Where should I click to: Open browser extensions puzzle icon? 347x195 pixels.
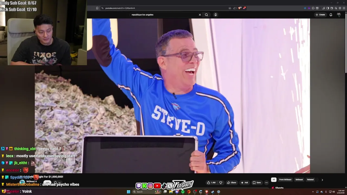click(x=313, y=8)
